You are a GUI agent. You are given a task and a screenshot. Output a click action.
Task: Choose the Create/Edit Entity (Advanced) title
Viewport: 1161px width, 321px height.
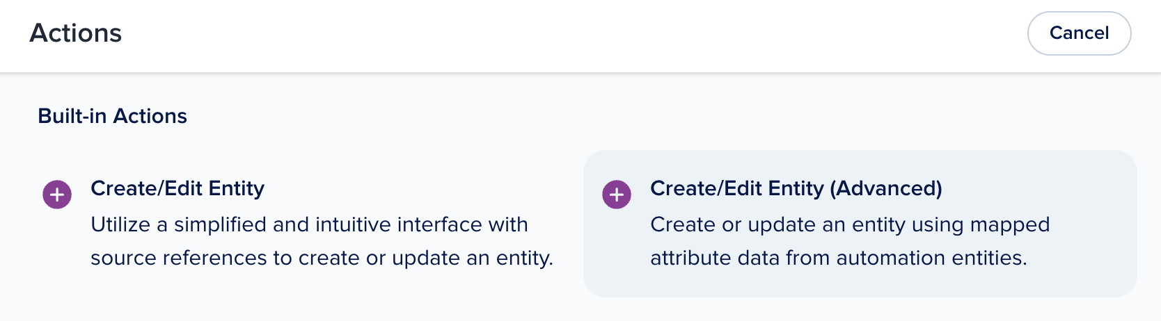pyautogui.click(x=796, y=188)
